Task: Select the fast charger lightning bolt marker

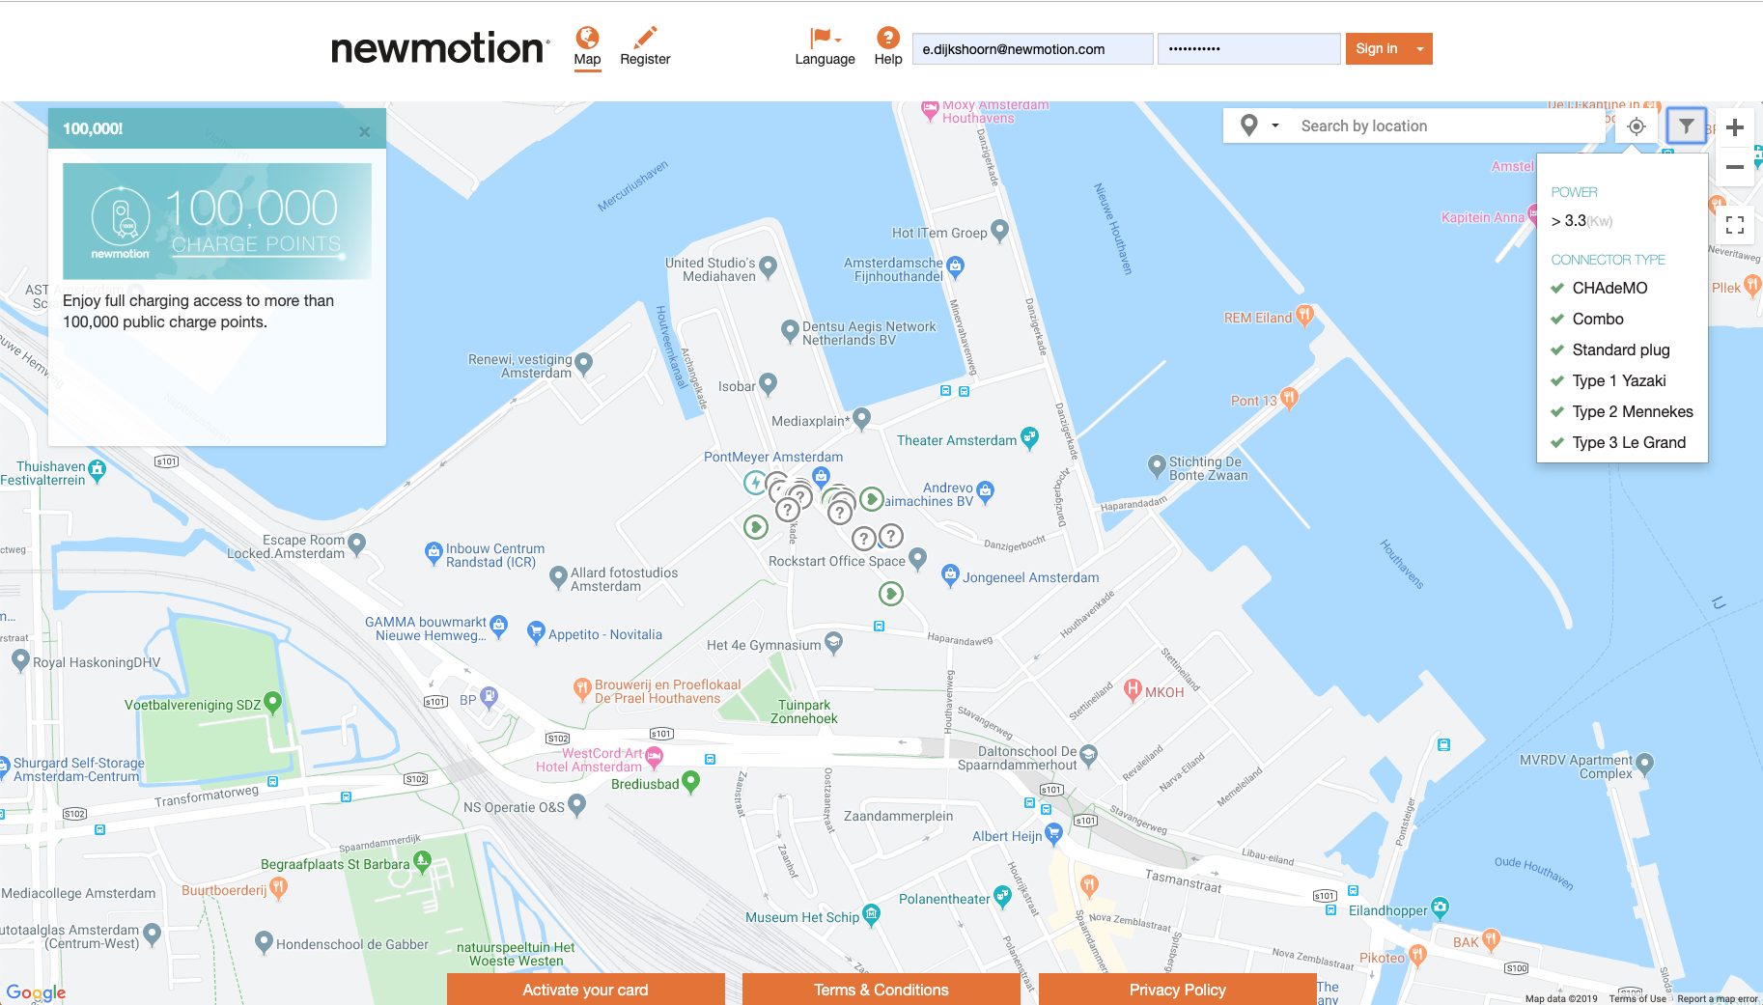Action: (755, 482)
